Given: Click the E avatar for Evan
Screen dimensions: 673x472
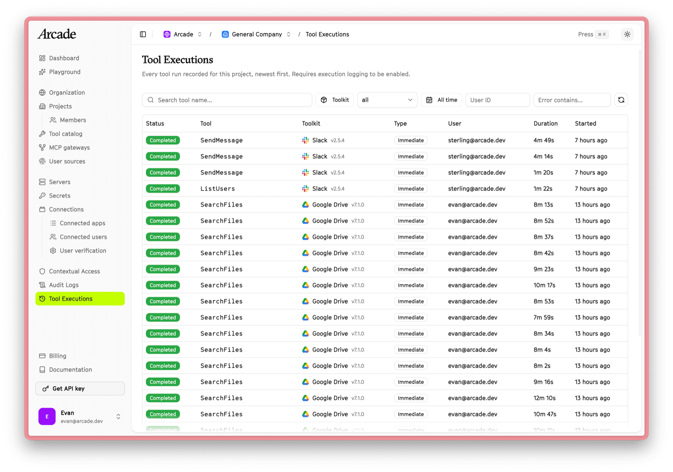Looking at the screenshot, I should tap(47, 417).
